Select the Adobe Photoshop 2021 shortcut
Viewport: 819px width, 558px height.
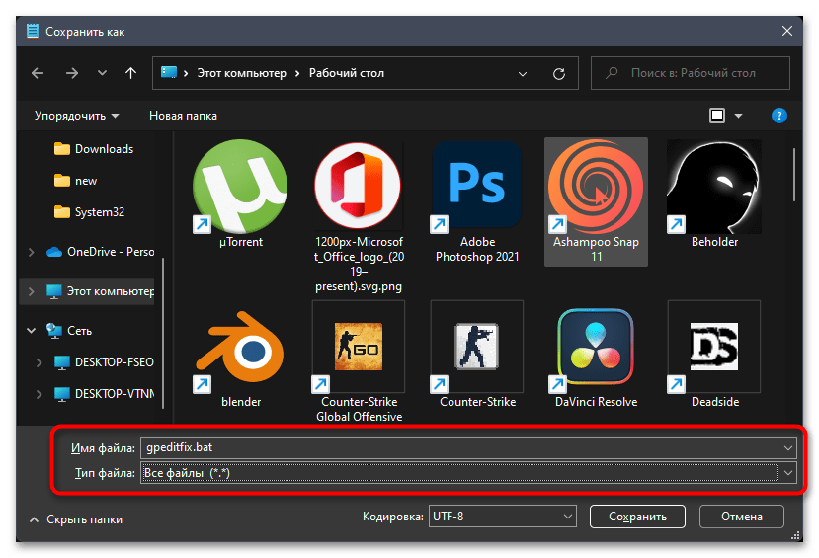coord(477,187)
